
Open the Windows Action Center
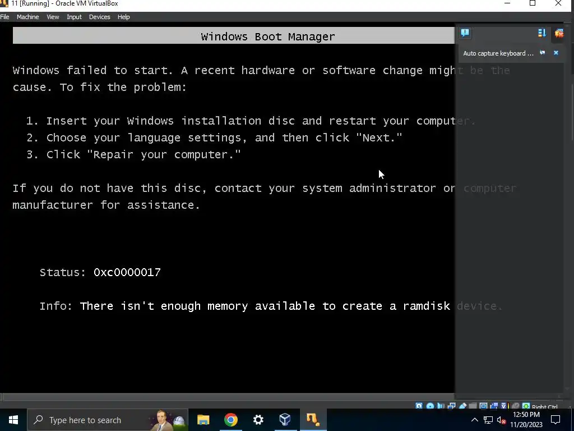coord(556,420)
